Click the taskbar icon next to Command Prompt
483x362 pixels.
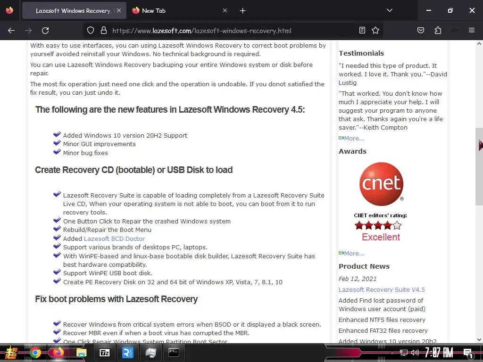pos(150,353)
